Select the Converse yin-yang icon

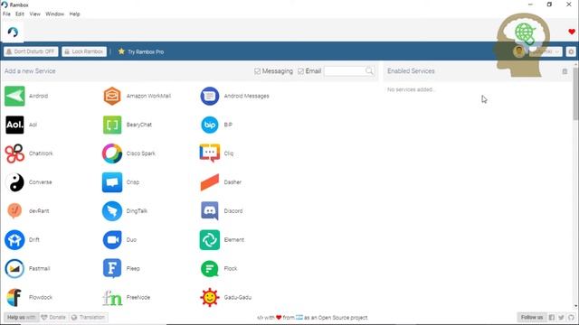(14, 182)
